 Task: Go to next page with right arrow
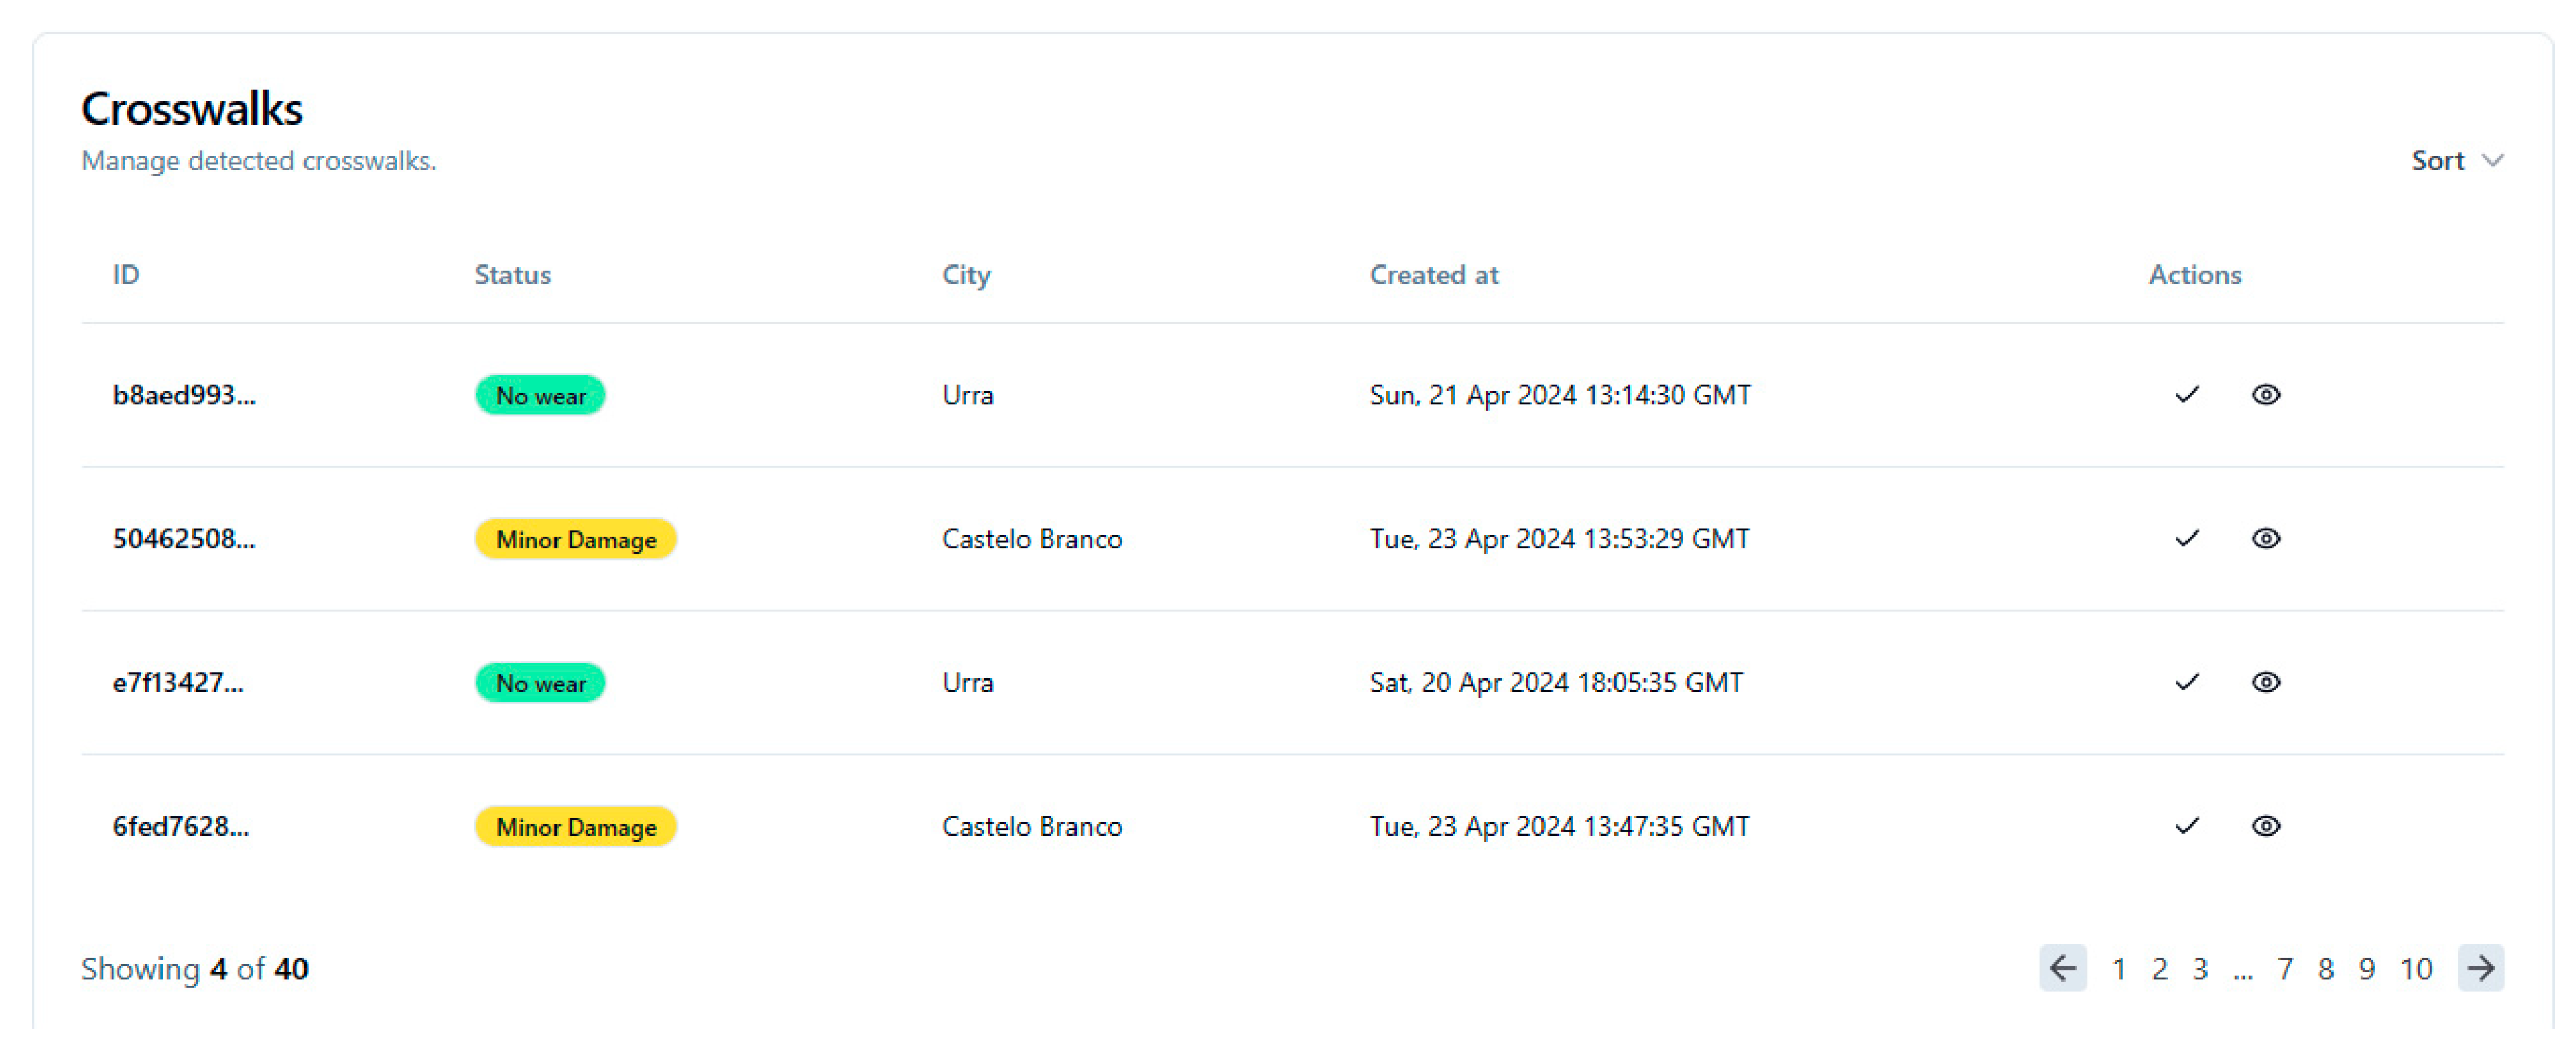[2480, 968]
